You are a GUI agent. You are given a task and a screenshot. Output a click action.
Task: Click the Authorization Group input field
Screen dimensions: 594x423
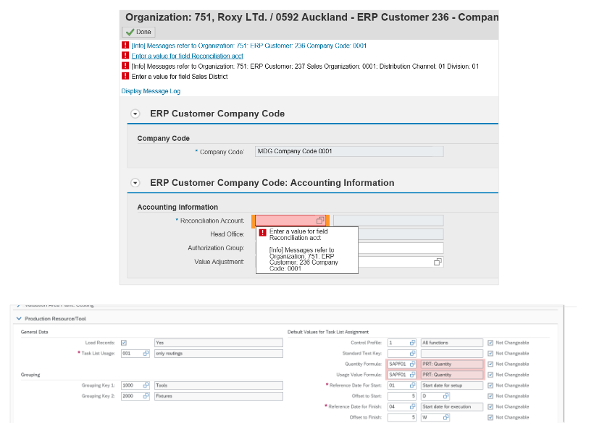click(x=401, y=248)
